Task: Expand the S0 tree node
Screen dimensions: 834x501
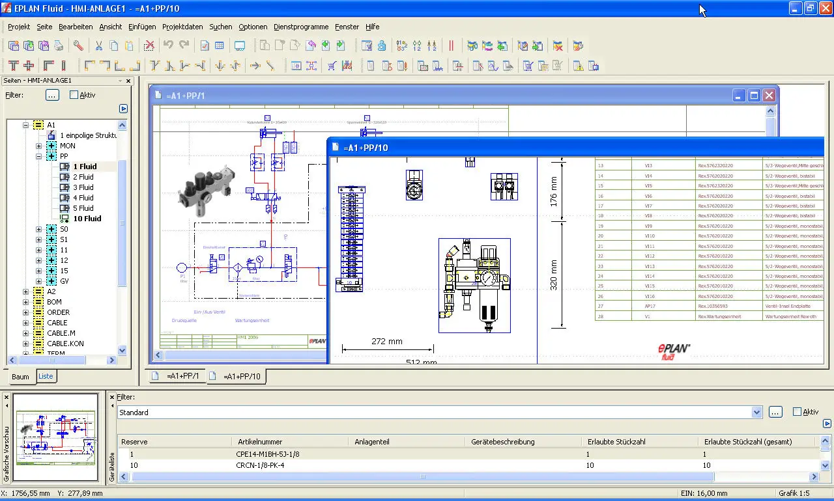Action: coord(39,229)
